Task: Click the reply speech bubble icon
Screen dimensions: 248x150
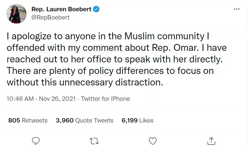Action: coord(36,141)
